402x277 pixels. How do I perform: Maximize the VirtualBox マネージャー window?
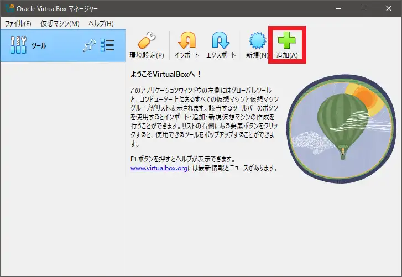(x=363, y=8)
